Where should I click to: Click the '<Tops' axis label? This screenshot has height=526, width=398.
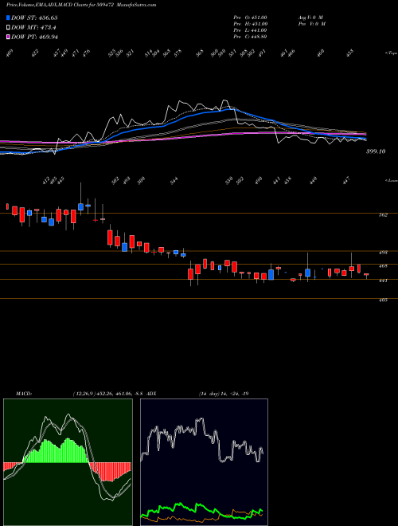click(391, 53)
